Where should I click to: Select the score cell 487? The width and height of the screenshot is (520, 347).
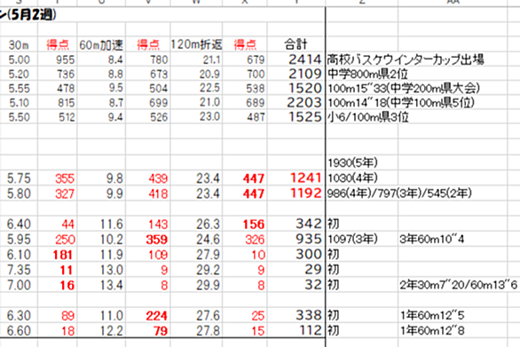click(256, 117)
